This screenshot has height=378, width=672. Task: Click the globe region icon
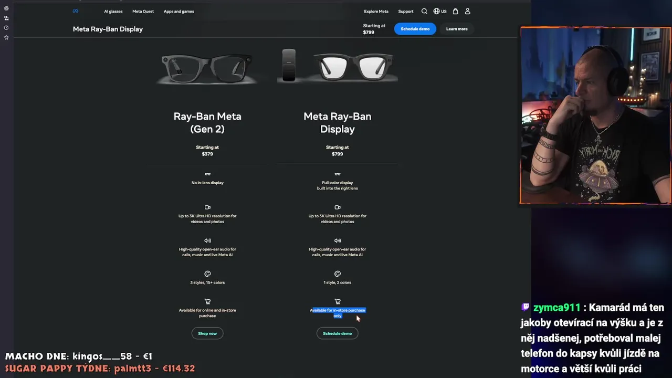(x=436, y=11)
